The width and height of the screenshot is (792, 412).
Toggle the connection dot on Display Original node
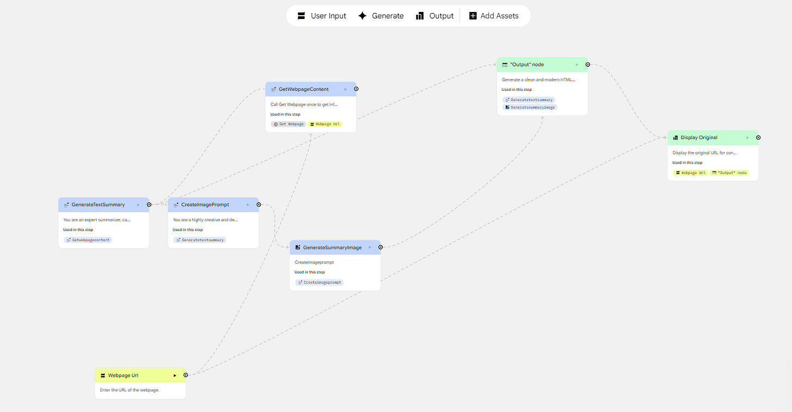point(758,137)
